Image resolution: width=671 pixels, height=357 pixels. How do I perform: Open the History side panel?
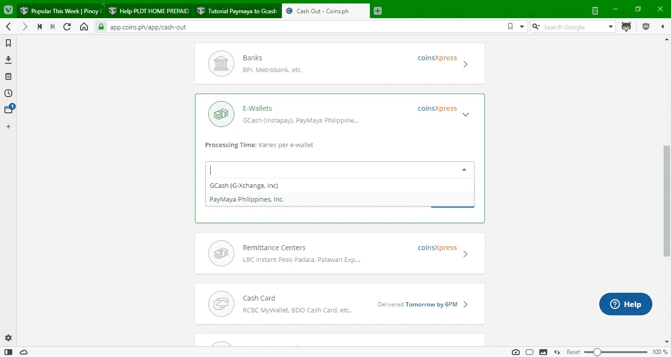coord(8,93)
